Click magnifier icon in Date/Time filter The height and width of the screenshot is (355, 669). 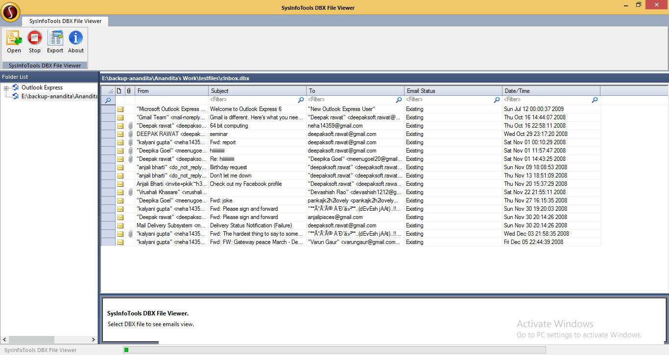coord(595,100)
